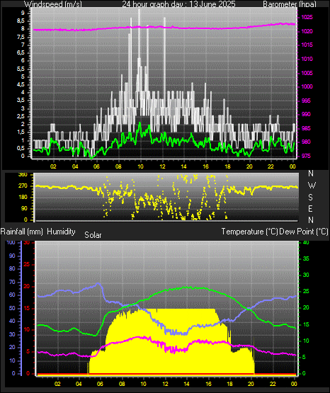Click the red rainfall axis value 20
The image size is (330, 393).
tap(27, 287)
